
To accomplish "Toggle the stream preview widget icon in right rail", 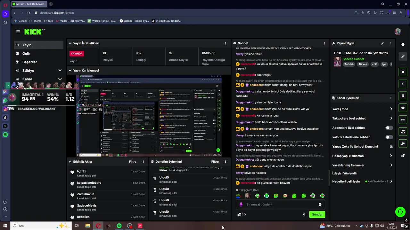I will coord(403,72).
